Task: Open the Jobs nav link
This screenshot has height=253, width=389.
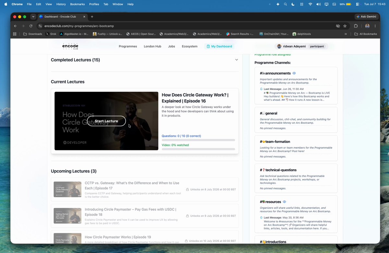Action: pyautogui.click(x=171, y=46)
